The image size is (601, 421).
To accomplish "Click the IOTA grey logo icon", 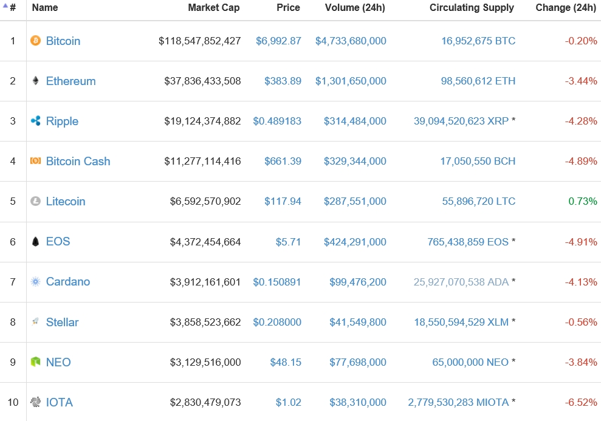I will click(x=36, y=402).
